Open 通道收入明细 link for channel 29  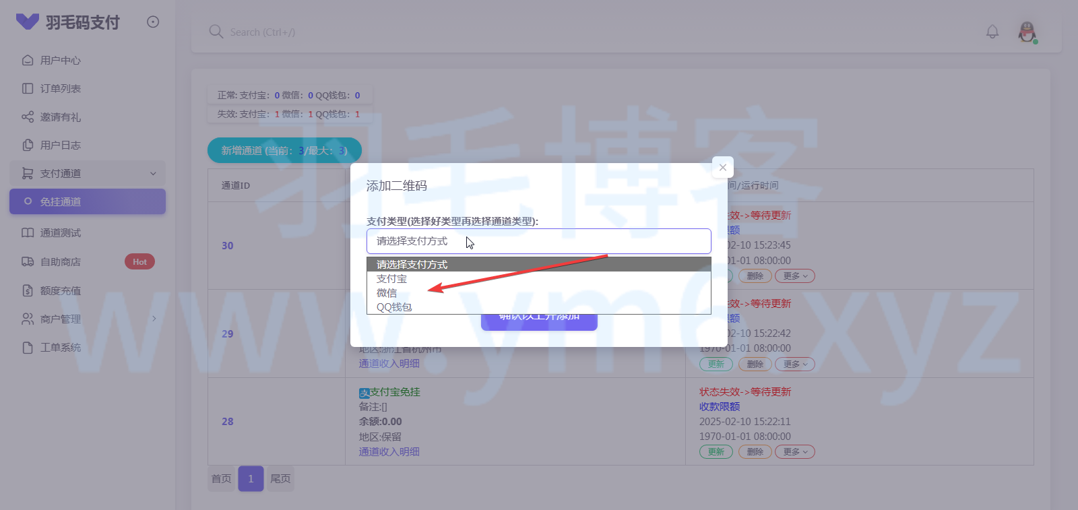point(389,363)
